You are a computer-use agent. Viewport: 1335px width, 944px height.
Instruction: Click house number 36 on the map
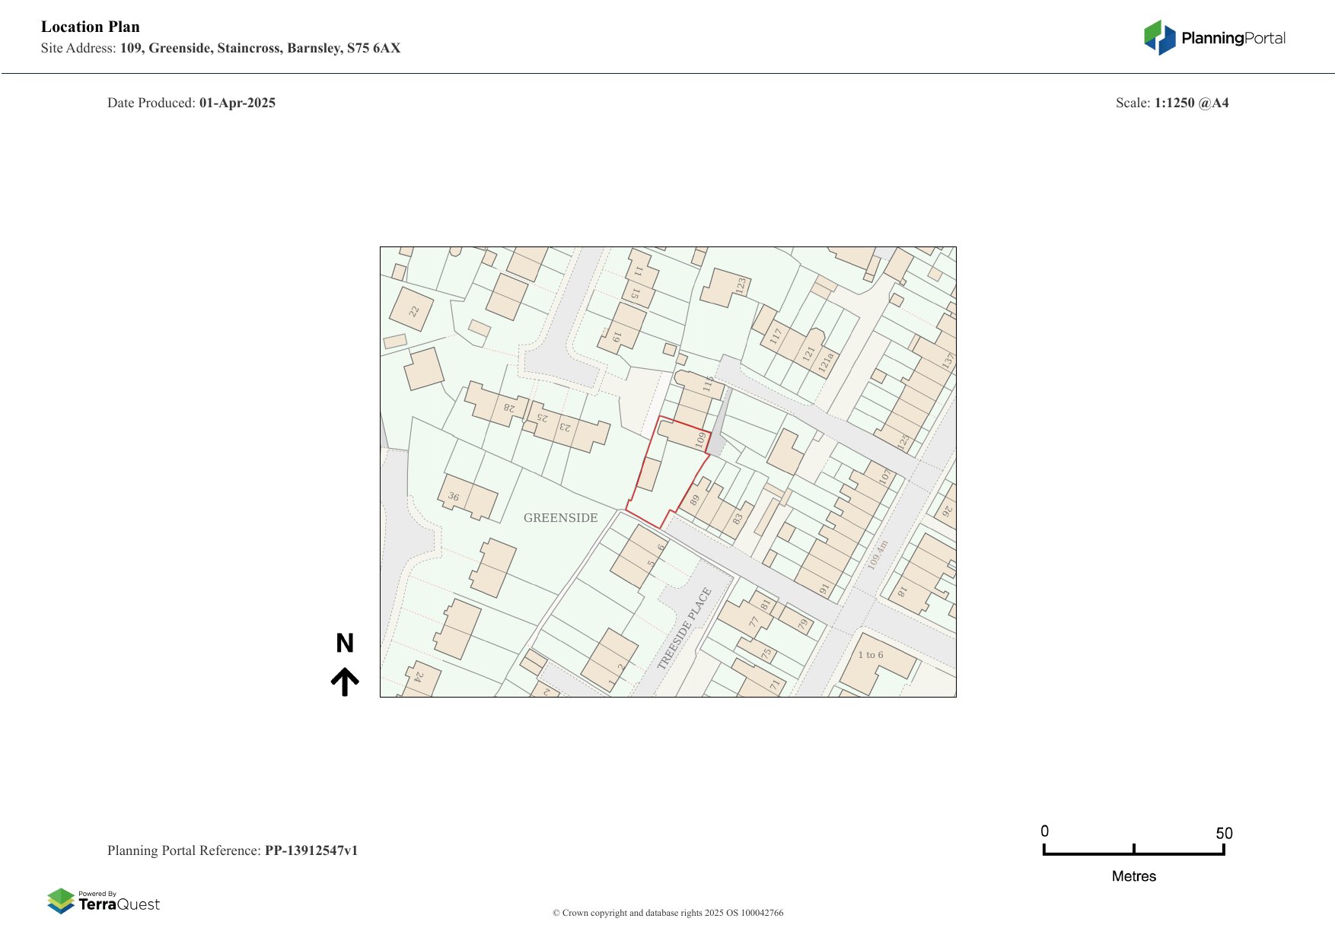(454, 497)
